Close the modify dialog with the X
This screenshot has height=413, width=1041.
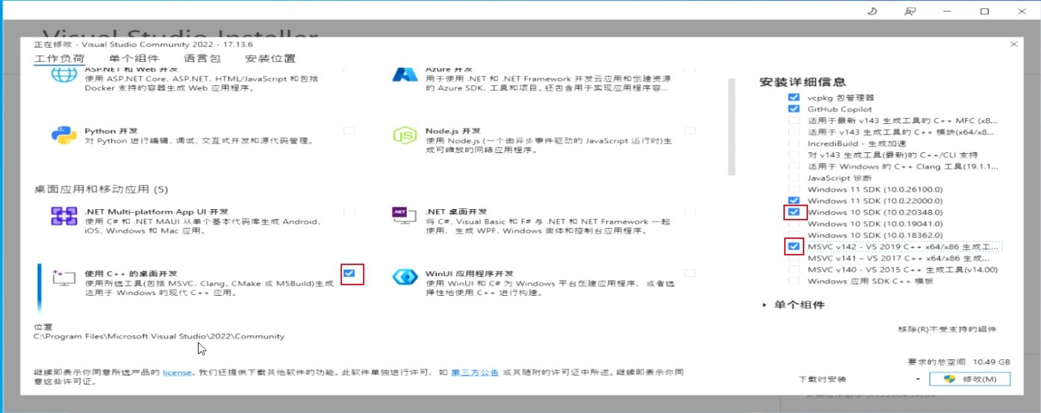(1013, 44)
